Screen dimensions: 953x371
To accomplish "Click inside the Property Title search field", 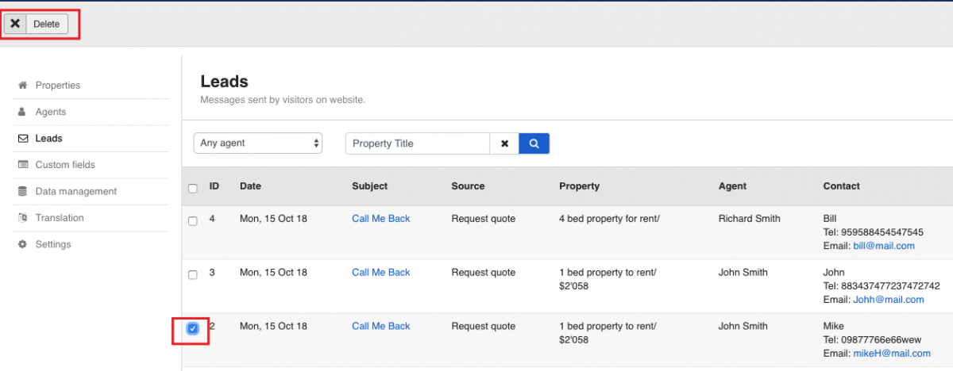I will click(418, 143).
